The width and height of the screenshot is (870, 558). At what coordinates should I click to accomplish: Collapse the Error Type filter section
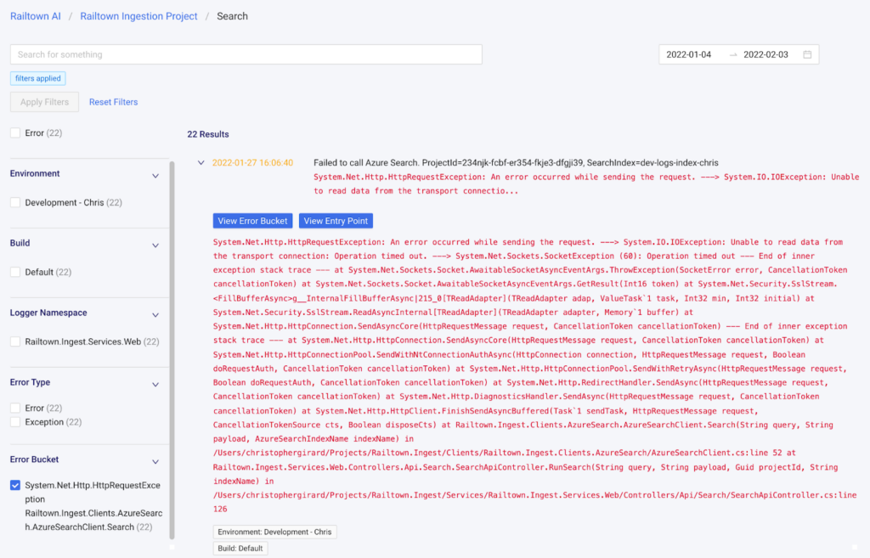[155, 385]
